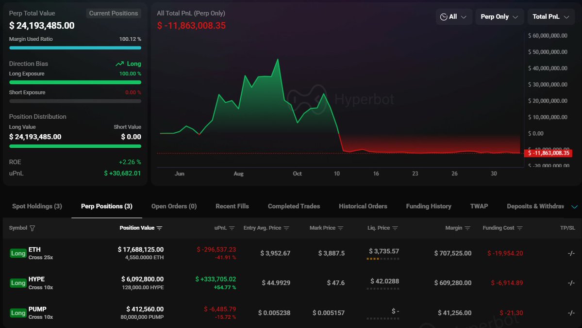The image size is (582, 328).
Task: Click the Current Positions button
Action: click(114, 14)
